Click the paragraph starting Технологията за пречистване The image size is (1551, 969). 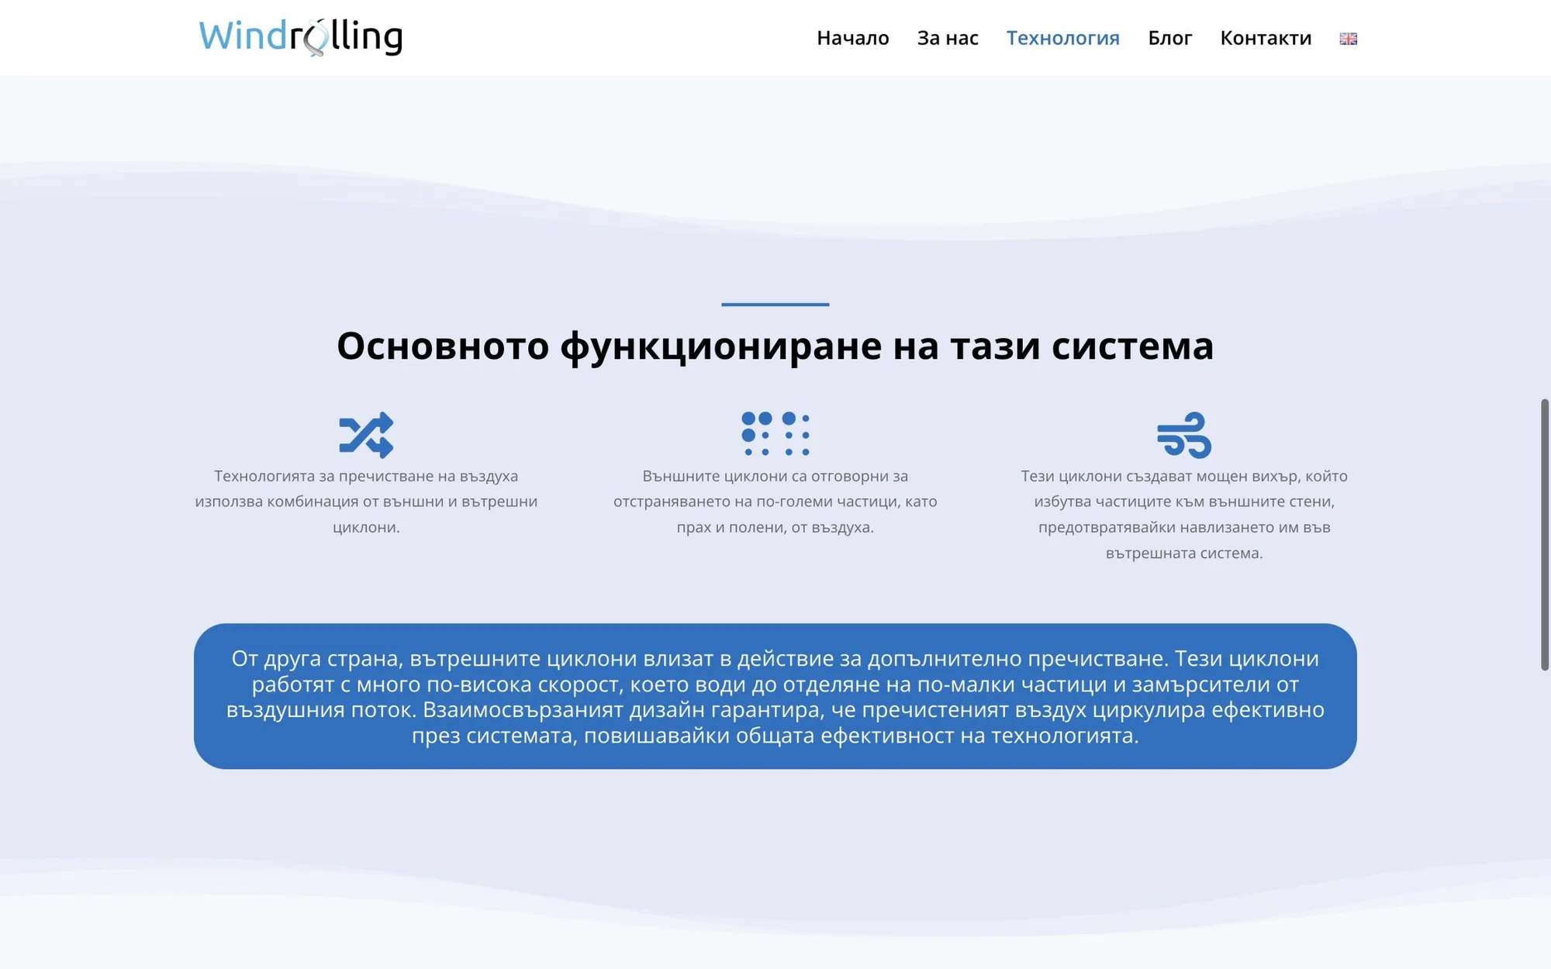pyautogui.click(x=366, y=502)
